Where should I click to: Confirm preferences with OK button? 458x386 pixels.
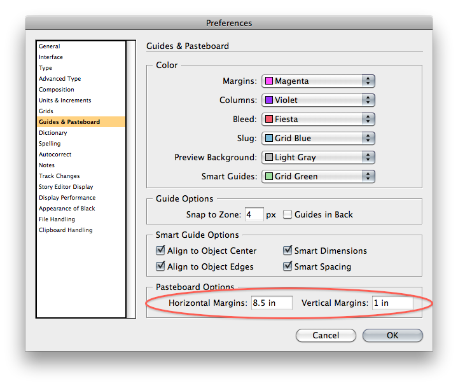pos(392,335)
